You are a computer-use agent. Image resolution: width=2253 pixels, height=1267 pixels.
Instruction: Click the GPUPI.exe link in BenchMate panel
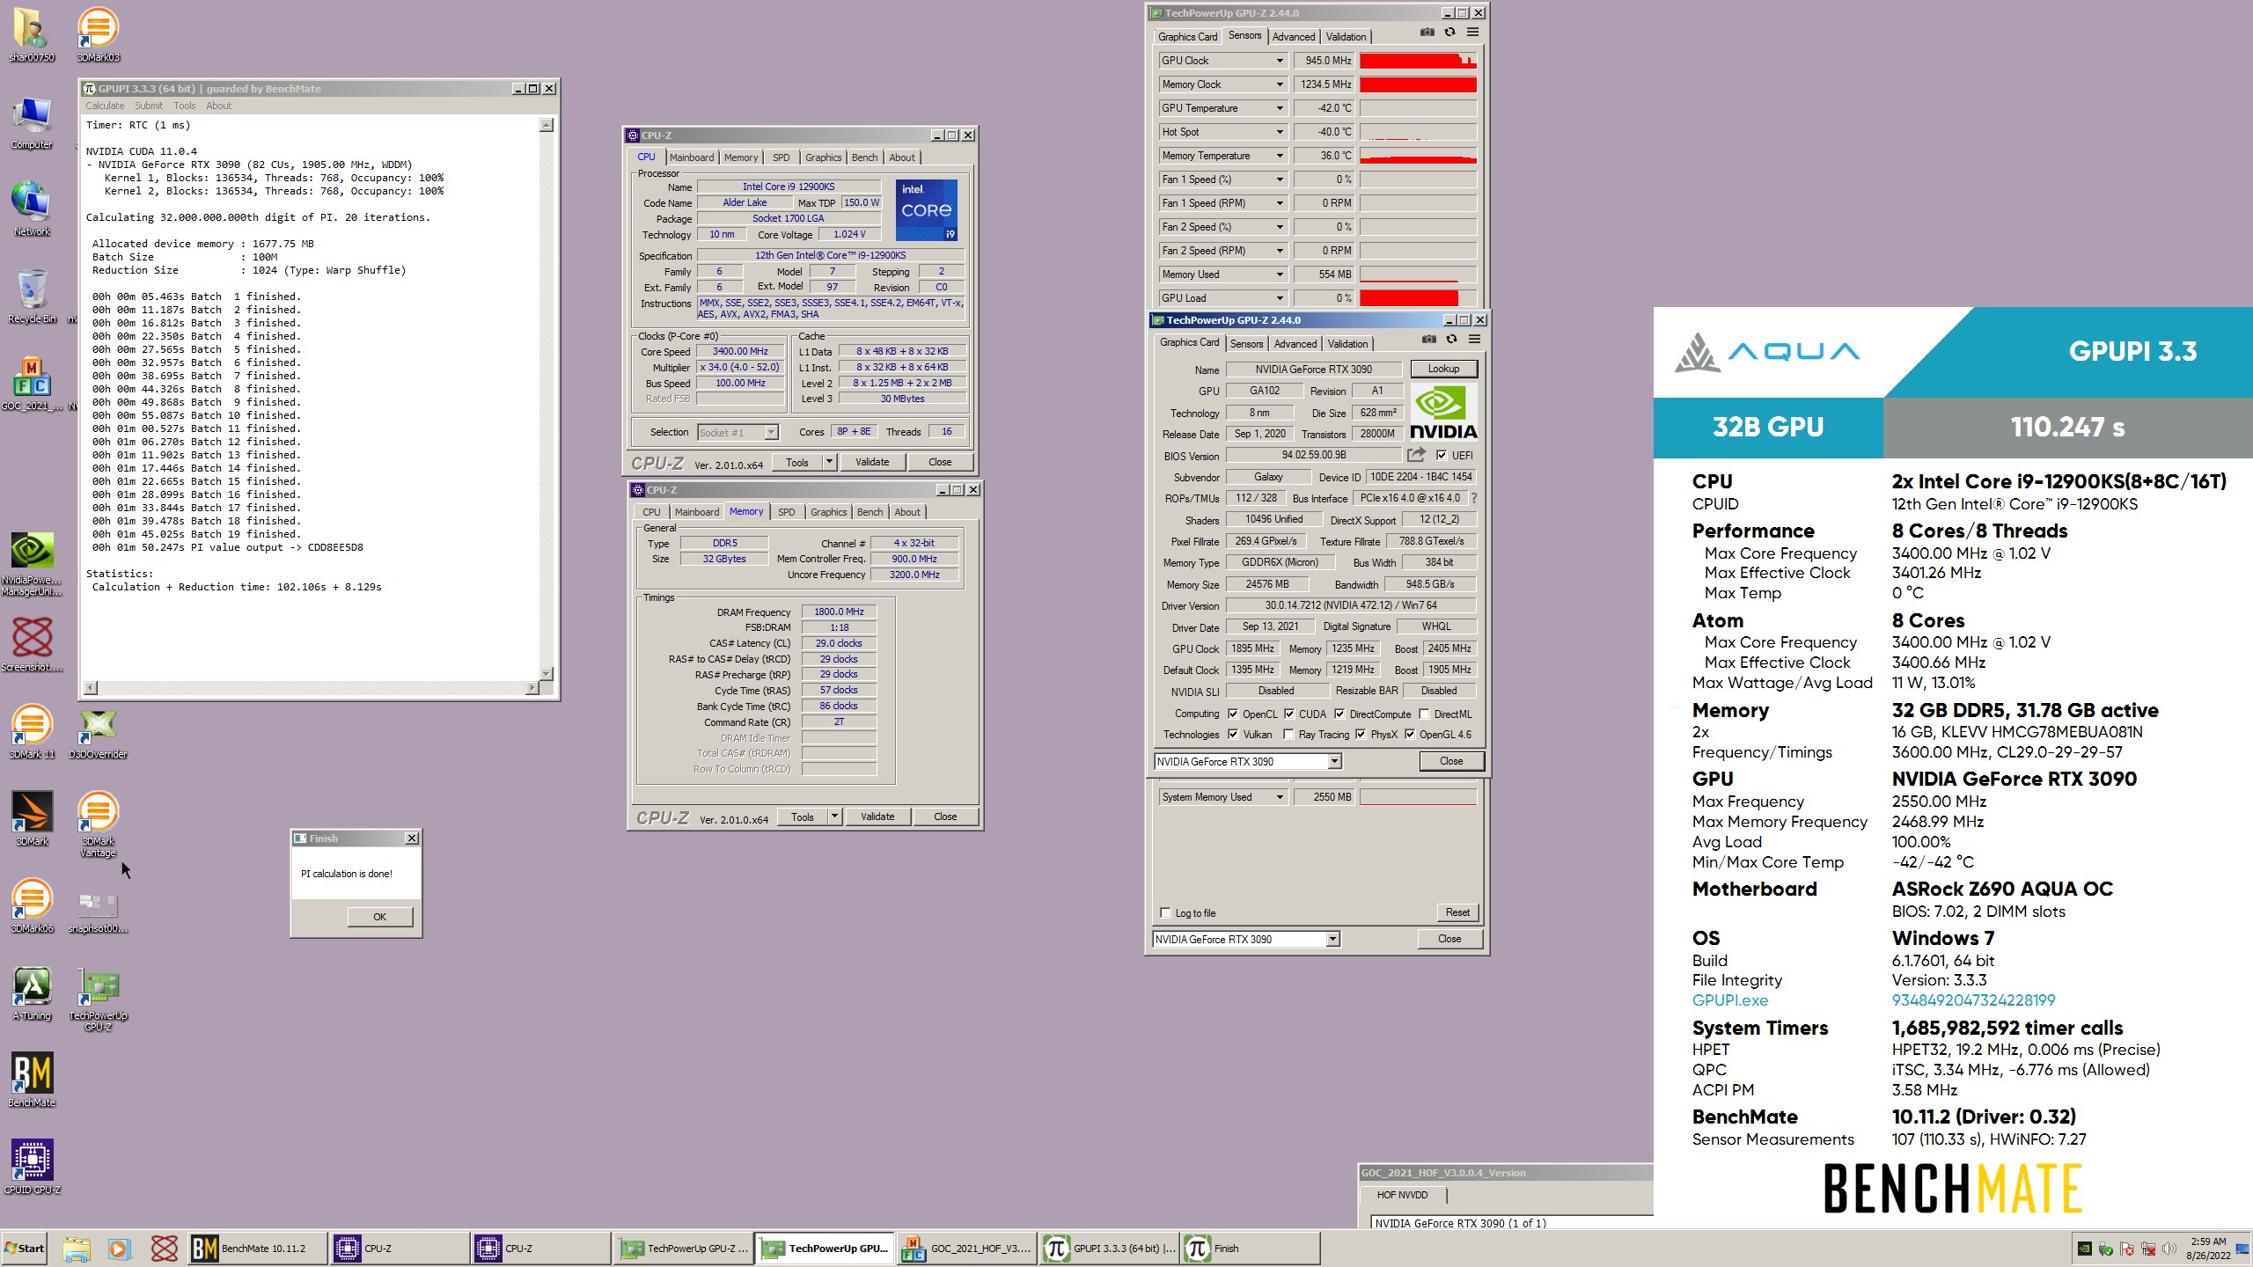(x=1729, y=1000)
